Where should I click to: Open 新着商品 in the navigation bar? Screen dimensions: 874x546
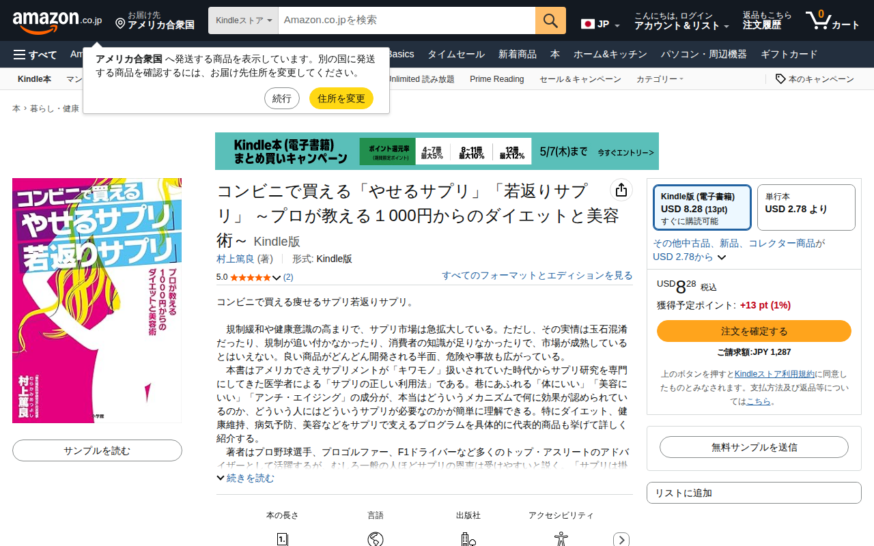tap(518, 55)
